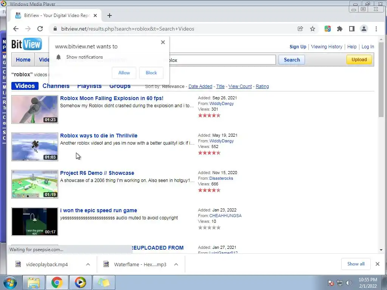The height and width of the screenshot is (290, 387).
Task: Switch to the Playlists results tab
Action: click(x=89, y=86)
